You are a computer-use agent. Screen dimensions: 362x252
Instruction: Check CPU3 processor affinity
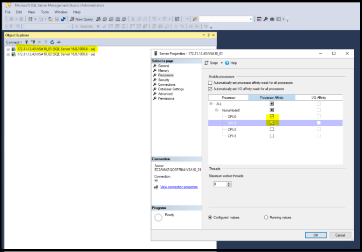click(272, 136)
